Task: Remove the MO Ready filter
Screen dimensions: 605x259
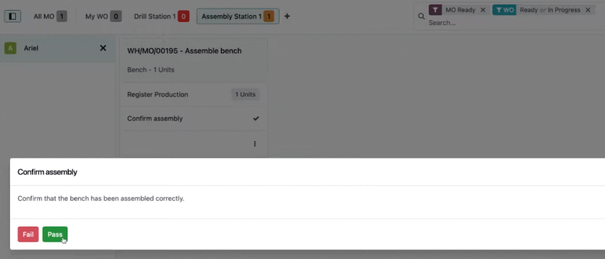Action: point(483,10)
